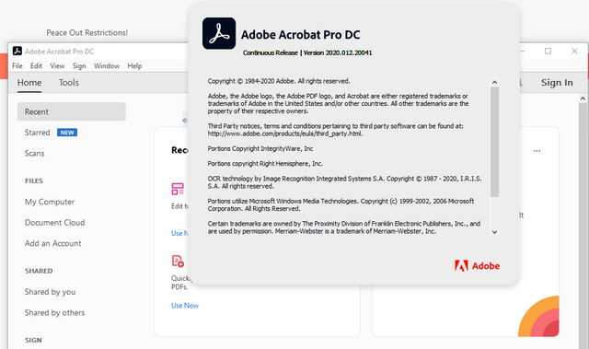Click the red Create PDF tool icon

(178, 261)
